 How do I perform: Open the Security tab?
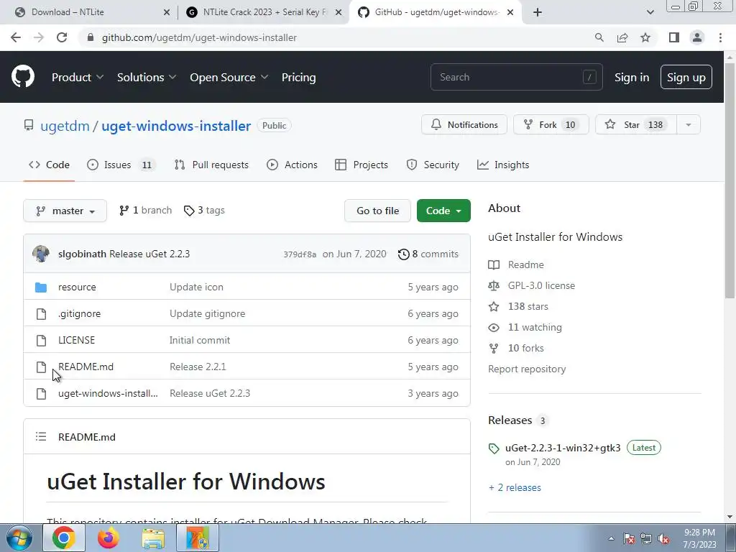pyautogui.click(x=433, y=165)
